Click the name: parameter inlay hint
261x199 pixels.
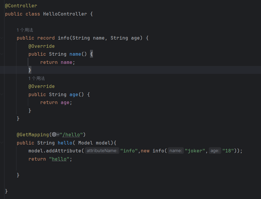(176, 151)
